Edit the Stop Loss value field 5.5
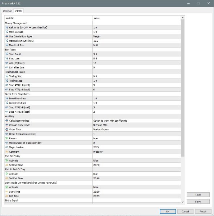Viewport: 214px width, 216px height. [x=137, y=59]
